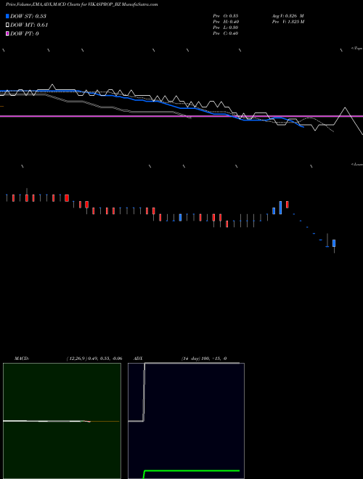Click the magenta horizontal DOW PT line
The height and width of the screenshot is (479, 363).
point(181,116)
